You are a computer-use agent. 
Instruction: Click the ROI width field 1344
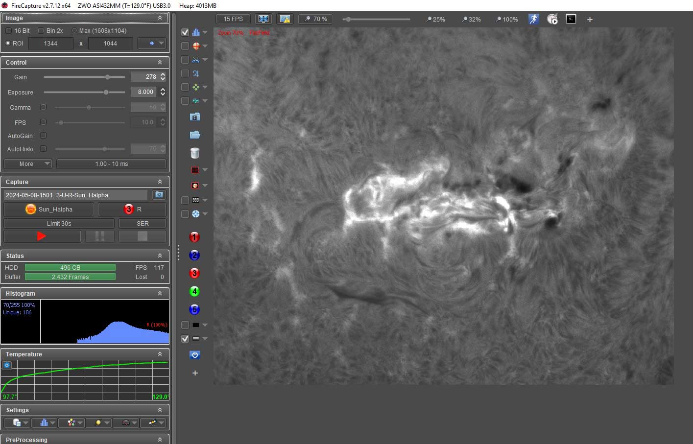pos(51,43)
